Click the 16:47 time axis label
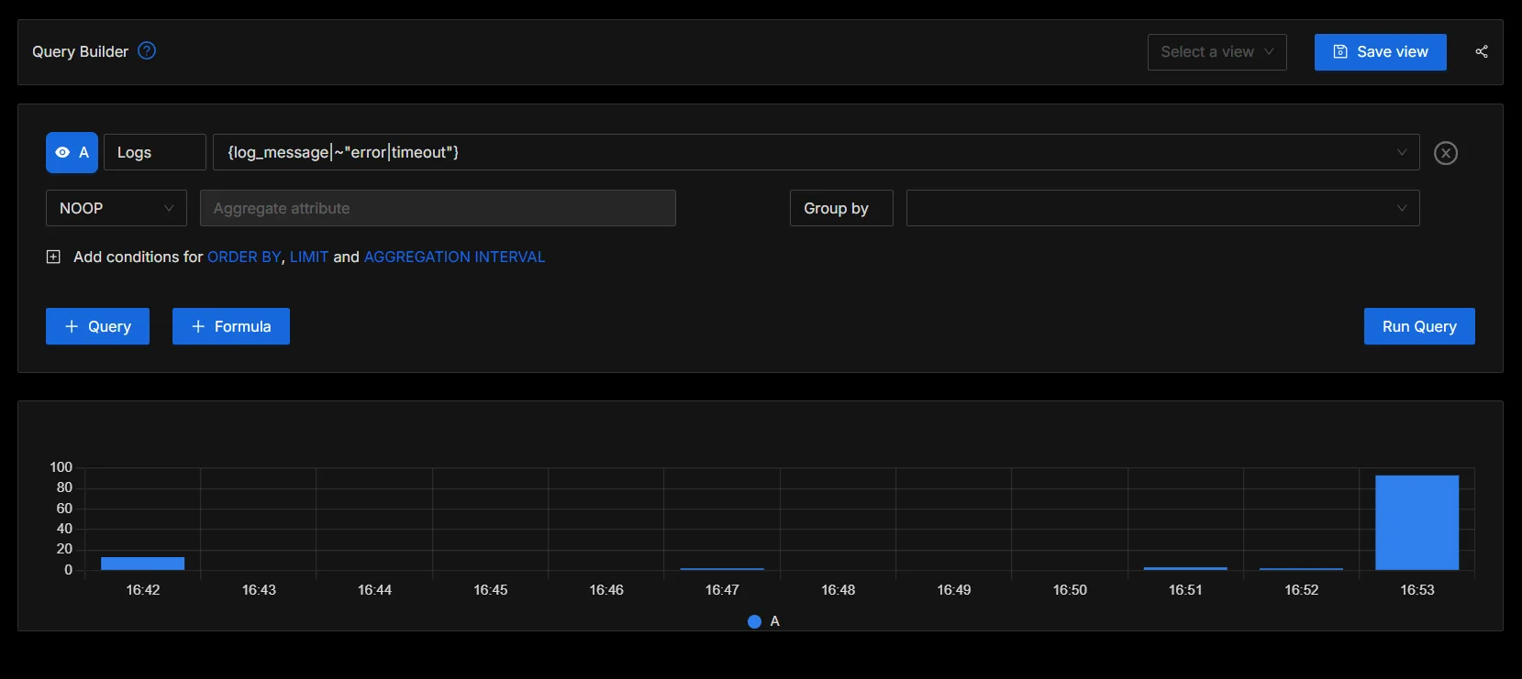1522x679 pixels. pyautogui.click(x=722, y=590)
